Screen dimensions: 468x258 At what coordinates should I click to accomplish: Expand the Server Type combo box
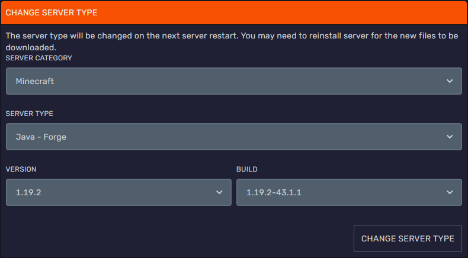pos(233,137)
